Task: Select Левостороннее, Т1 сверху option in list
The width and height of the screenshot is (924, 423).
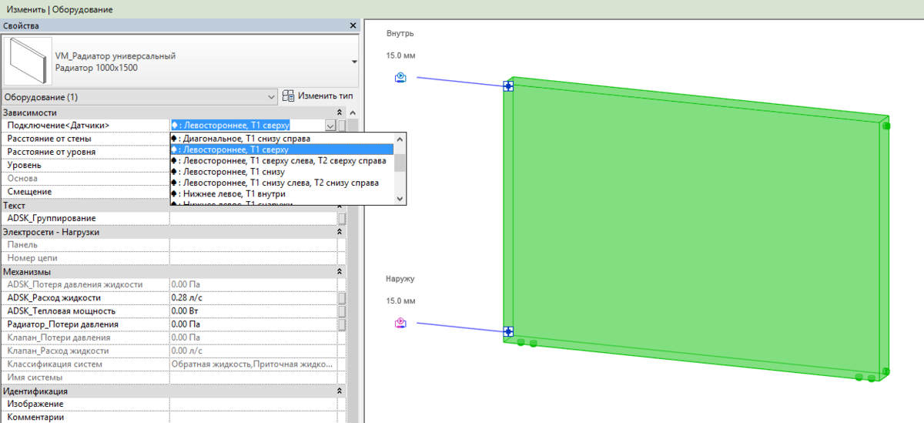Action: tap(282, 149)
